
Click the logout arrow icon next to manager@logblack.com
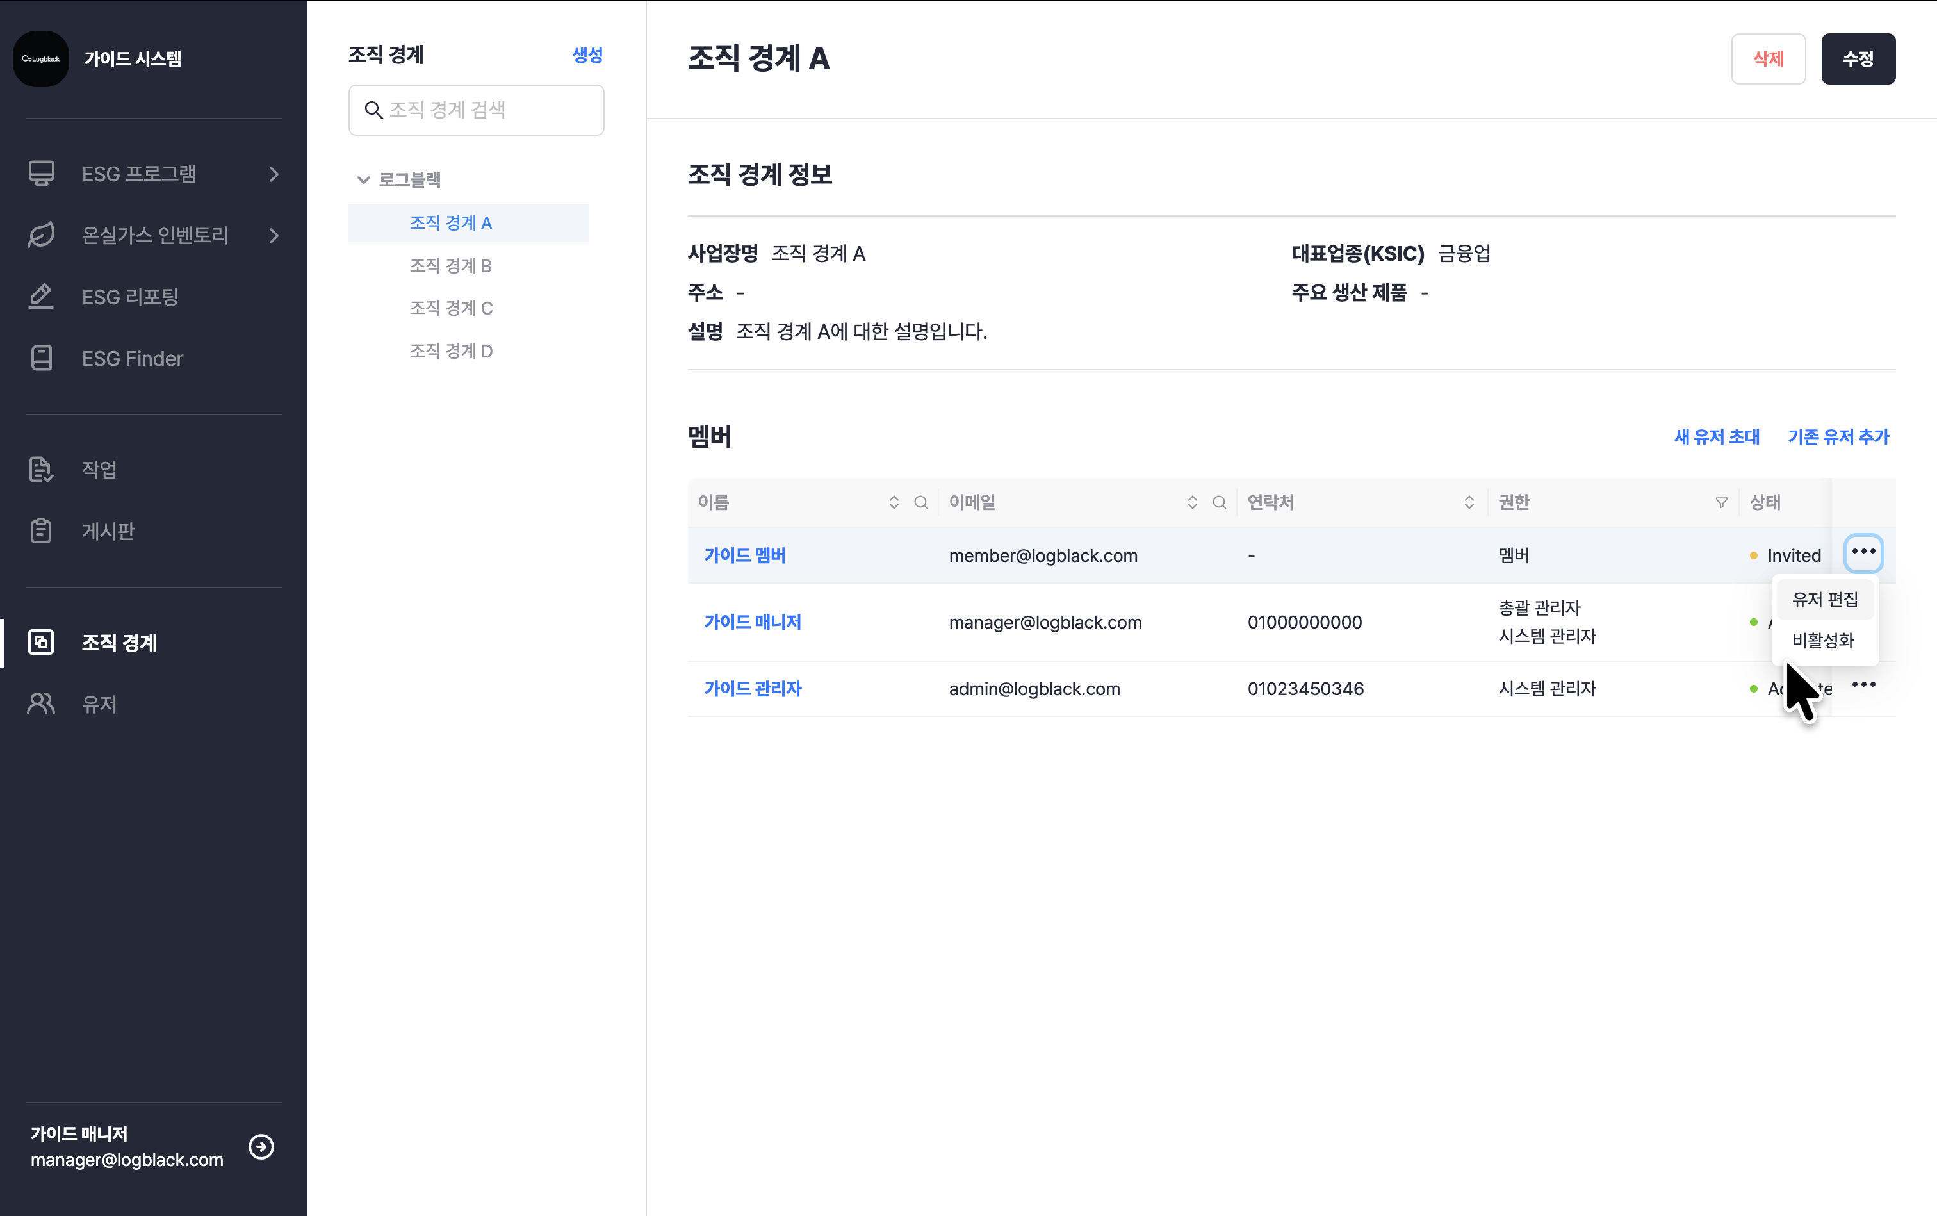point(261,1146)
